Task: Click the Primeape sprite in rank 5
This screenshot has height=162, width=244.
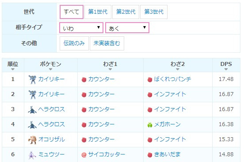Action: pos(32,140)
